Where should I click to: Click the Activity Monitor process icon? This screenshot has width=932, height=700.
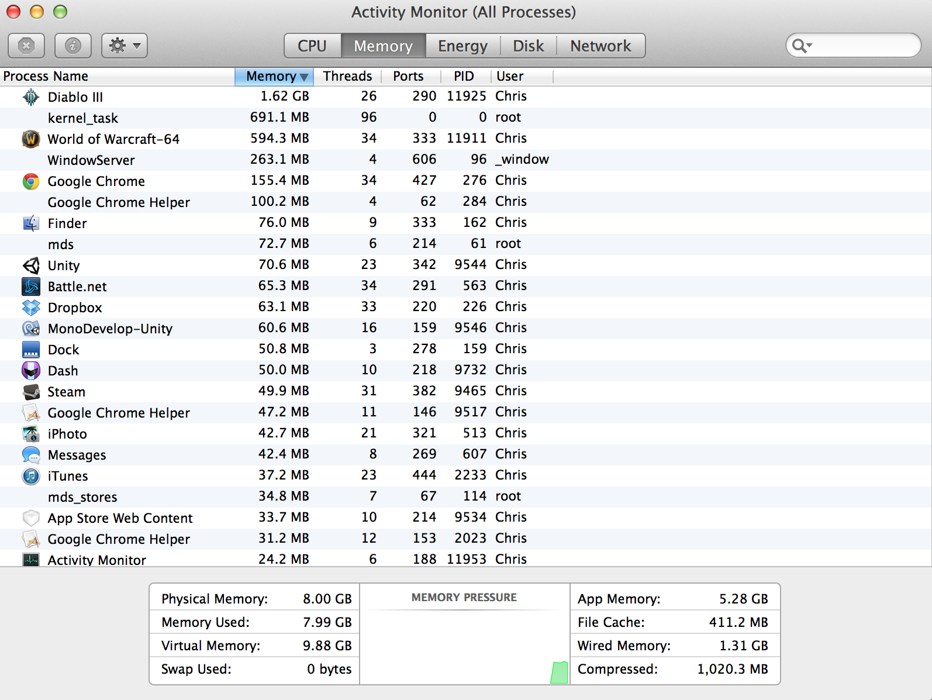[31, 559]
